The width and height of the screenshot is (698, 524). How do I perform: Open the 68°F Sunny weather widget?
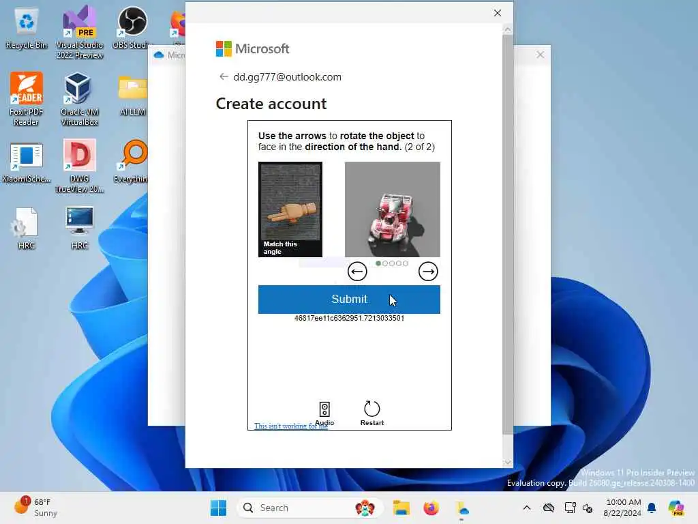tap(35, 508)
